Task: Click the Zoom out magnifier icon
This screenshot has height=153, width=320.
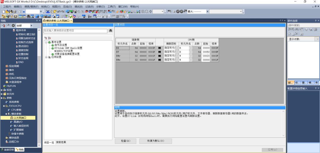Action: [147, 11]
